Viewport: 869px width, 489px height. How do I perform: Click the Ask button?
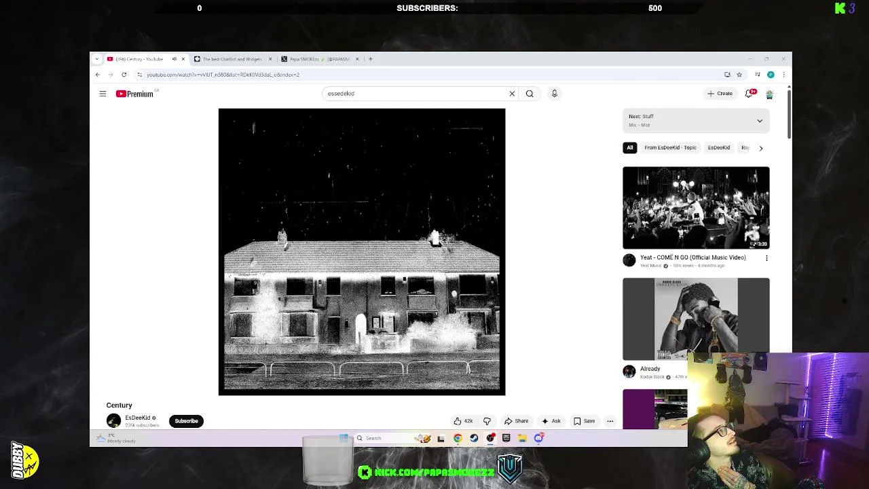(551, 421)
